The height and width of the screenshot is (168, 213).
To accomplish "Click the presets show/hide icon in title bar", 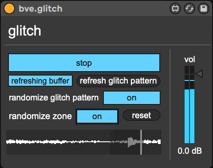I will click(x=175, y=8).
